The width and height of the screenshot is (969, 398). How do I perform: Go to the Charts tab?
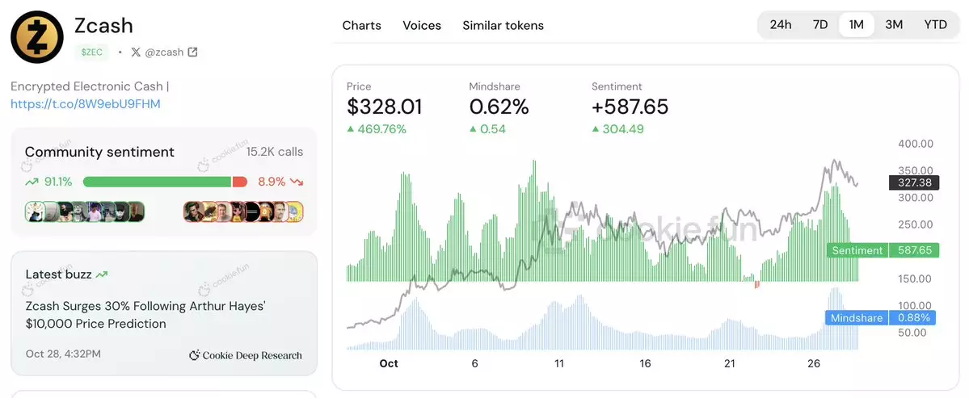[361, 25]
